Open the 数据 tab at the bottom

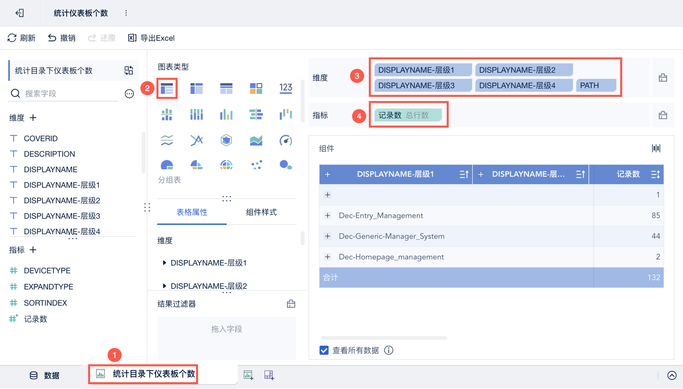pos(44,375)
